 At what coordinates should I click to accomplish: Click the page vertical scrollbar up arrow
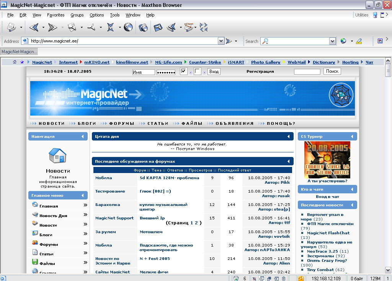coord(388,61)
